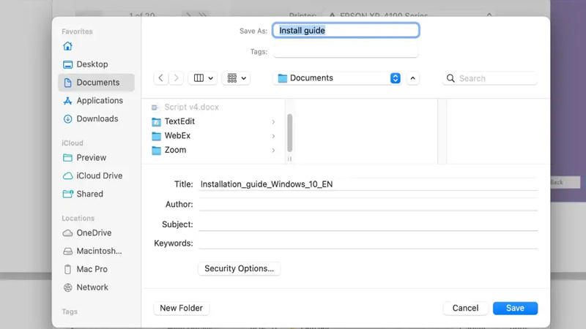Collapse the dialog with the chevron button
Image resolution: width=586 pixels, height=329 pixels.
(x=413, y=78)
